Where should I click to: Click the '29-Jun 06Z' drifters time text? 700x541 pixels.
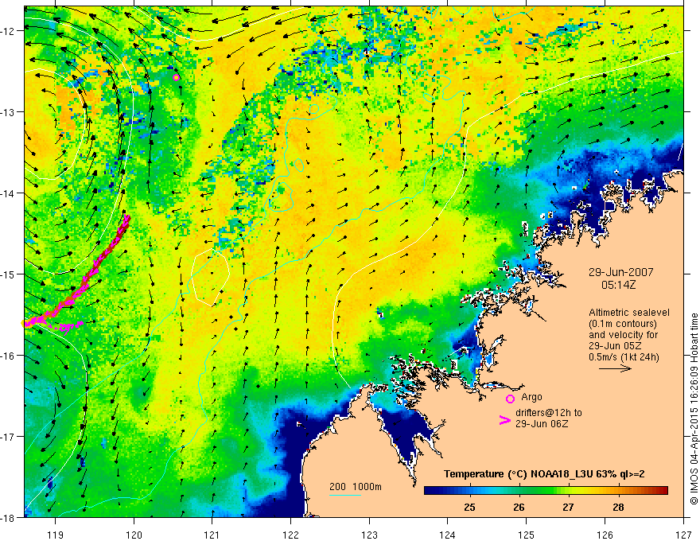click(x=542, y=423)
